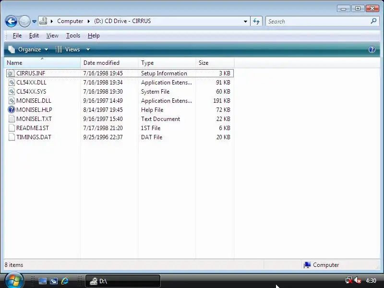This screenshot has width=384, height=288.
Task: Click Show Desktop in Quick Launch
Action: click(x=43, y=281)
